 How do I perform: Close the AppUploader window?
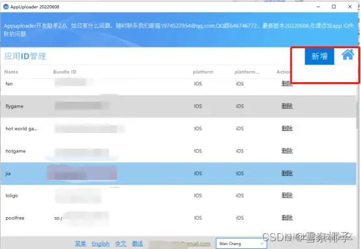click(350, 7)
